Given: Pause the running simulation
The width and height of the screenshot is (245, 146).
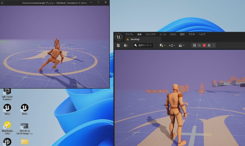Looking at the screenshot, I should pos(195,45).
